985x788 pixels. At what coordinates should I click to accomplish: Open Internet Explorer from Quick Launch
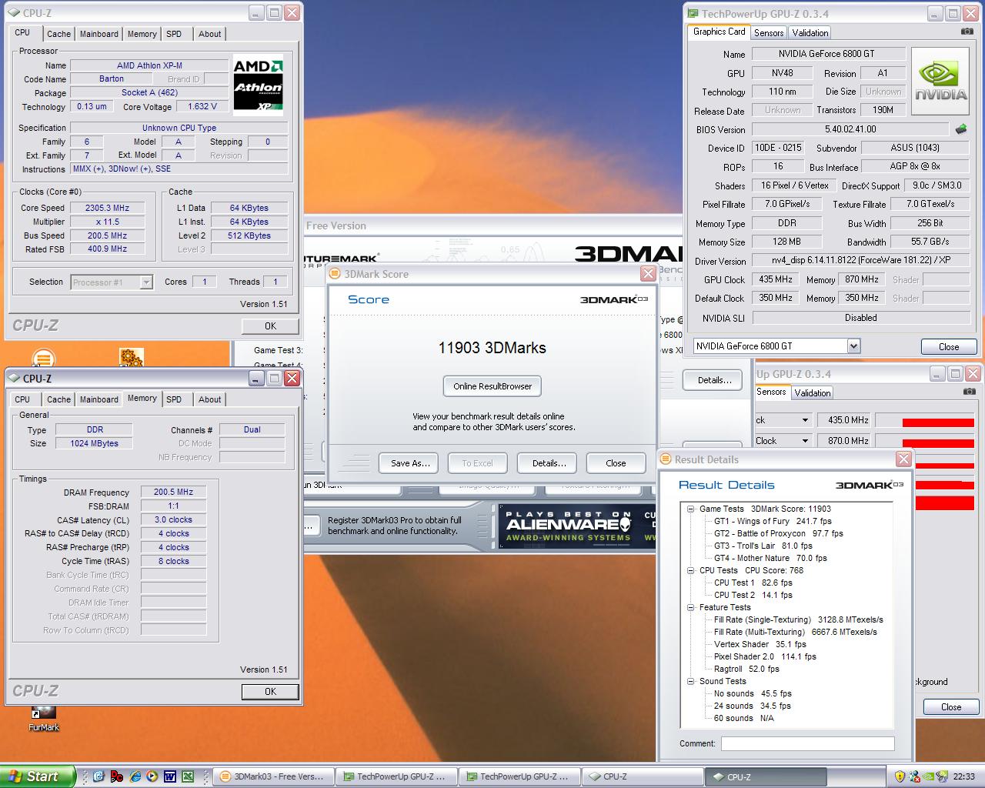pyautogui.click(x=135, y=776)
